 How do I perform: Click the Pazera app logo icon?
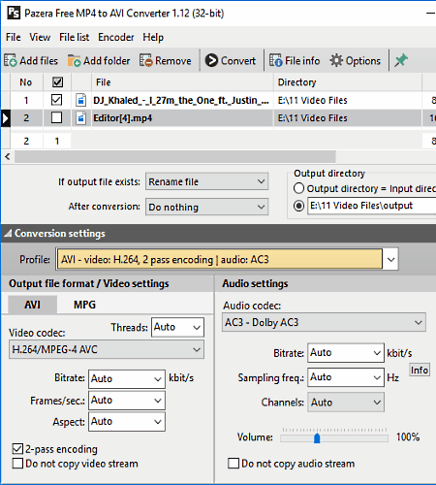point(14,13)
